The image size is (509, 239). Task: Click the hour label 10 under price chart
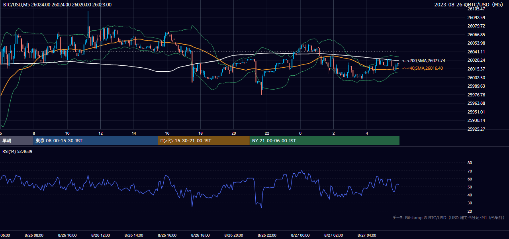click(x=67, y=133)
